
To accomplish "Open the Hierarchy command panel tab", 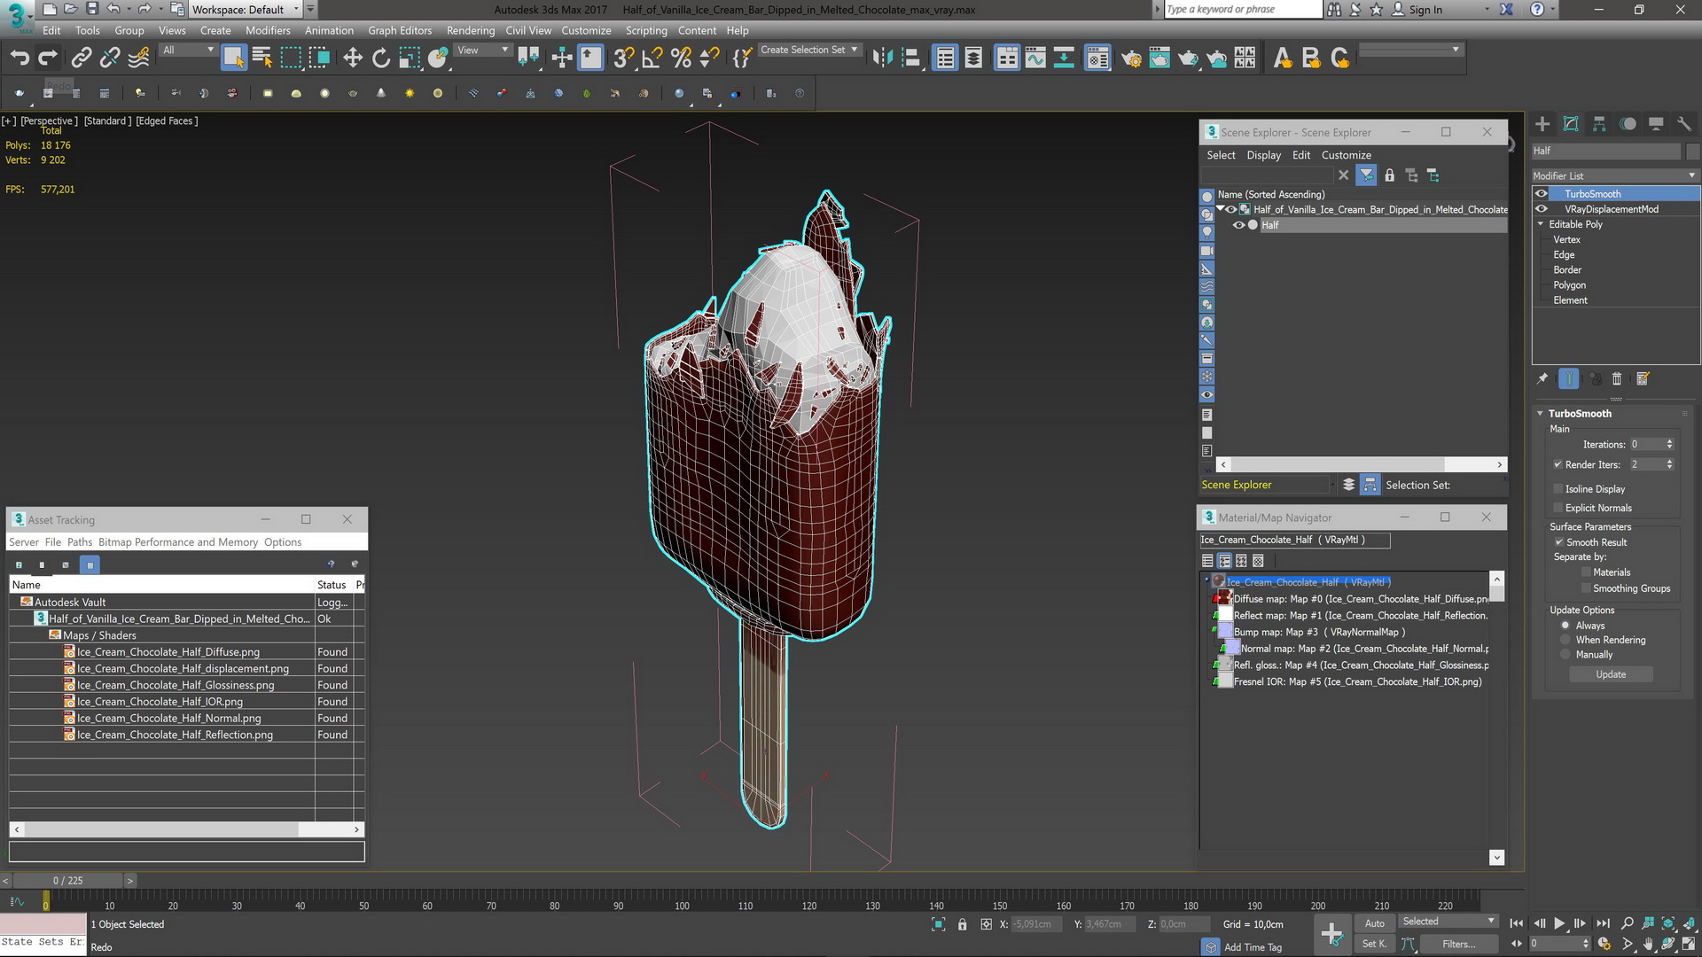I will pyautogui.click(x=1599, y=124).
